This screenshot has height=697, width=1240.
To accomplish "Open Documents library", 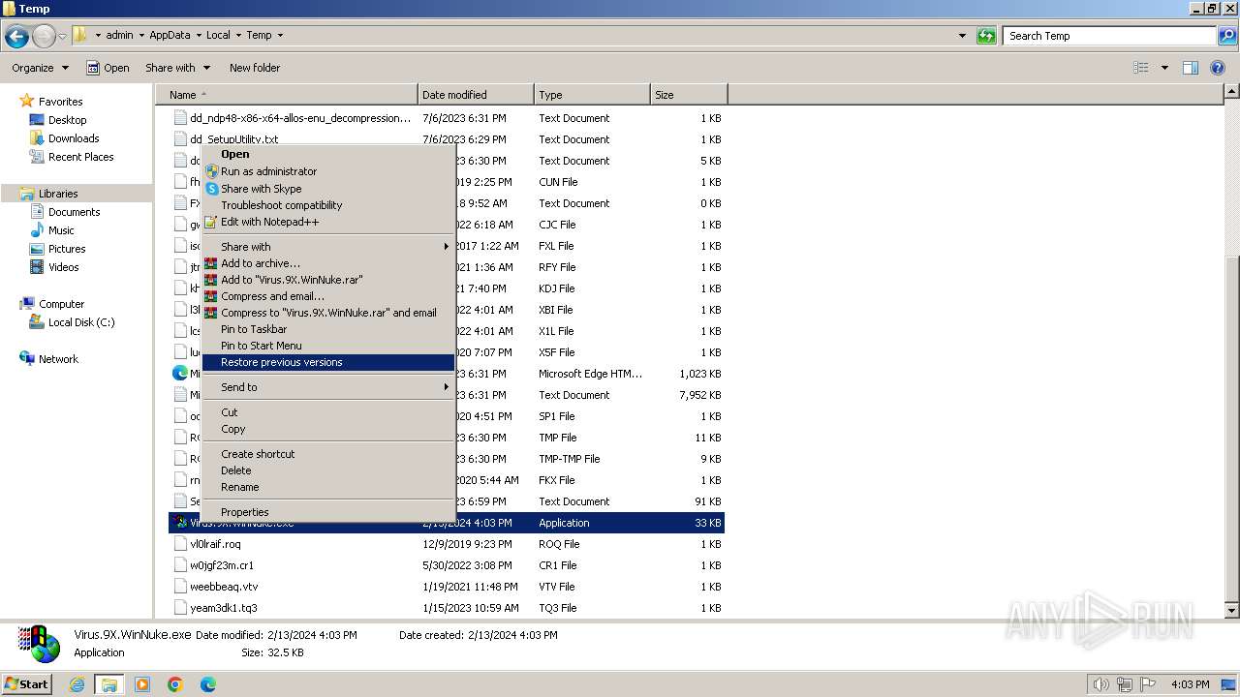I will click(x=74, y=212).
